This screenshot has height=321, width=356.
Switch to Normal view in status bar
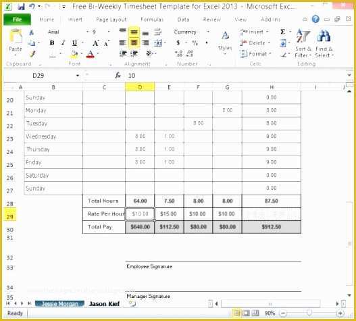coord(236,314)
